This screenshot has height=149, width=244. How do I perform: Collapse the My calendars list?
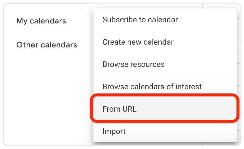click(41, 21)
